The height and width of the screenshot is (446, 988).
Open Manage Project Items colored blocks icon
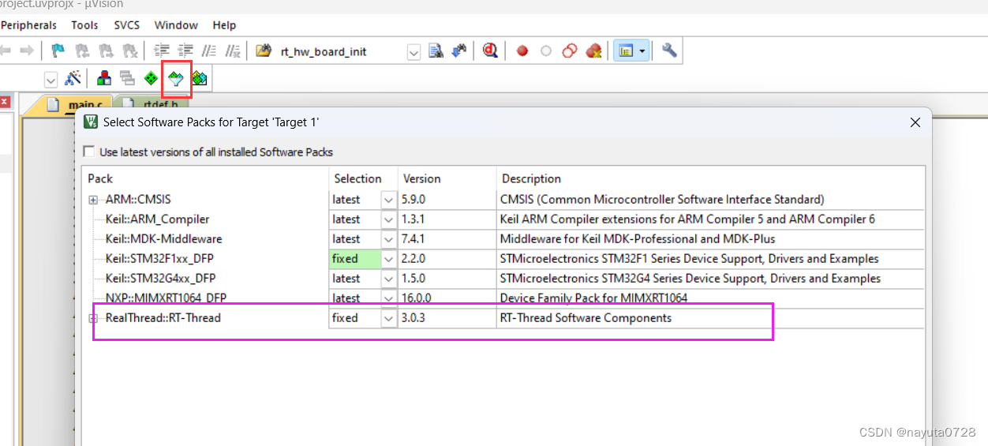(103, 78)
